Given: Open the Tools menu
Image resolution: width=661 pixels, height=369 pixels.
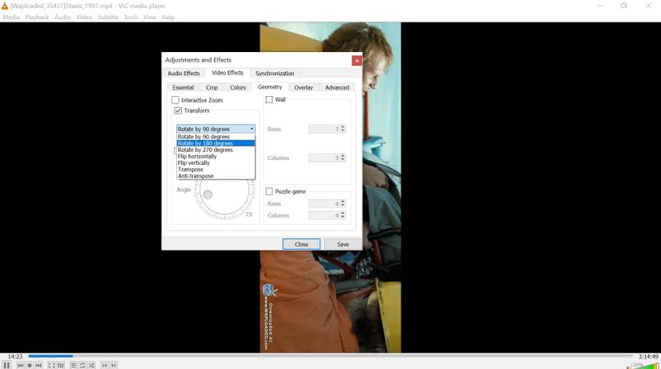Looking at the screenshot, I should tap(131, 18).
